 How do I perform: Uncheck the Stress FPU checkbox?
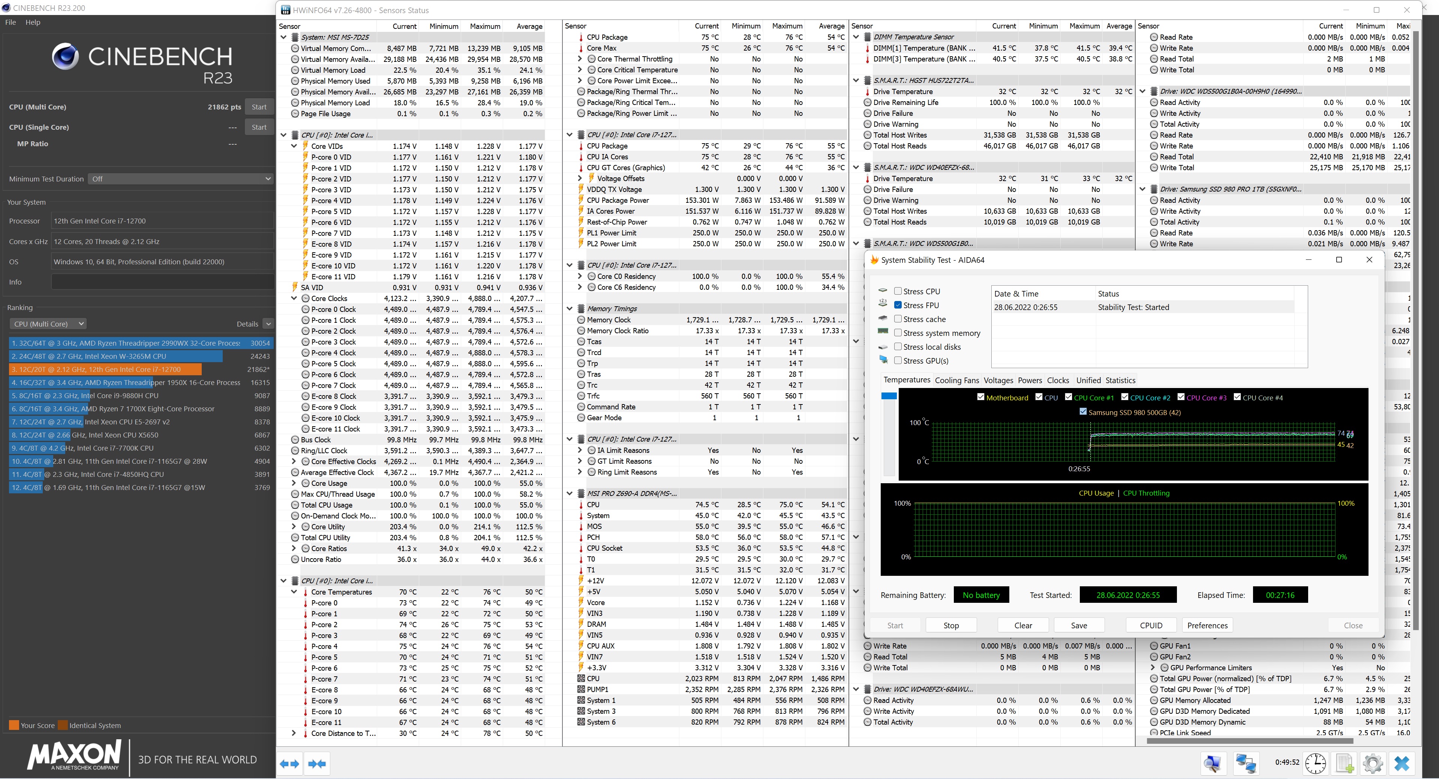pyautogui.click(x=898, y=305)
